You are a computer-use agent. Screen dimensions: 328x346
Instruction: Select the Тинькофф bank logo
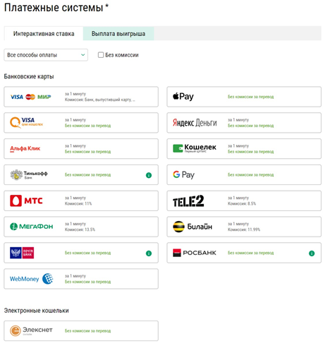(x=29, y=175)
